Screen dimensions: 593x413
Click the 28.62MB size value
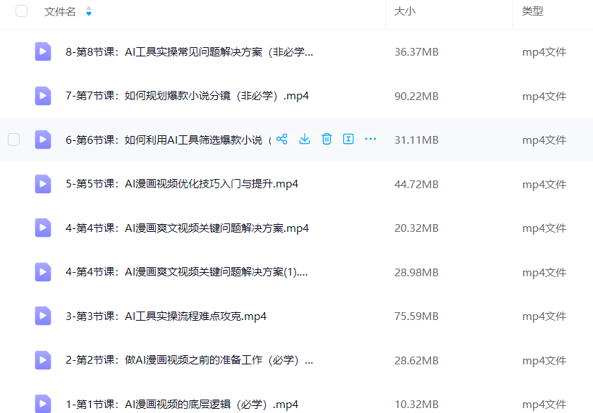pos(417,360)
